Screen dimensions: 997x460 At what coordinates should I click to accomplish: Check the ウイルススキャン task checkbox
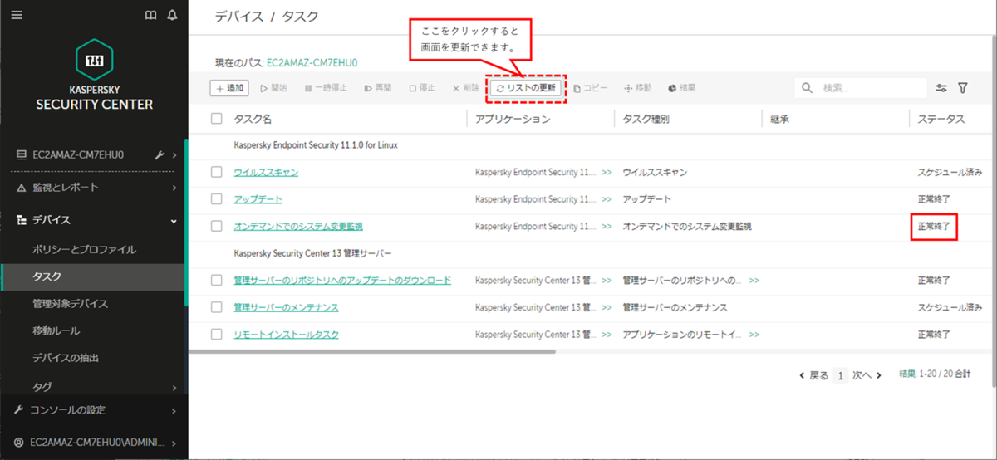(x=217, y=172)
